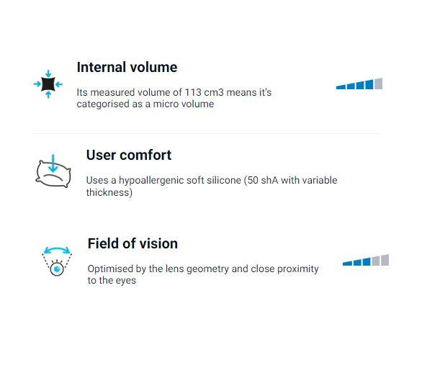Click the curved double-headed arrow above the eye
440x383 pixels.
pyautogui.click(x=56, y=251)
